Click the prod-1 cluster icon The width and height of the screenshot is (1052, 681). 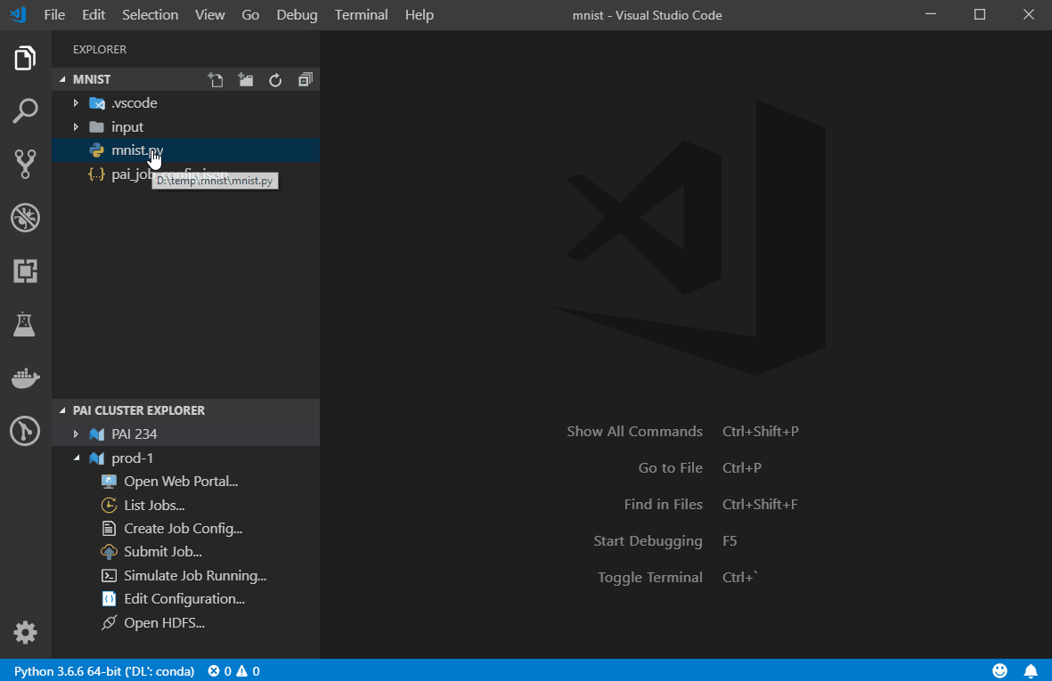(96, 458)
